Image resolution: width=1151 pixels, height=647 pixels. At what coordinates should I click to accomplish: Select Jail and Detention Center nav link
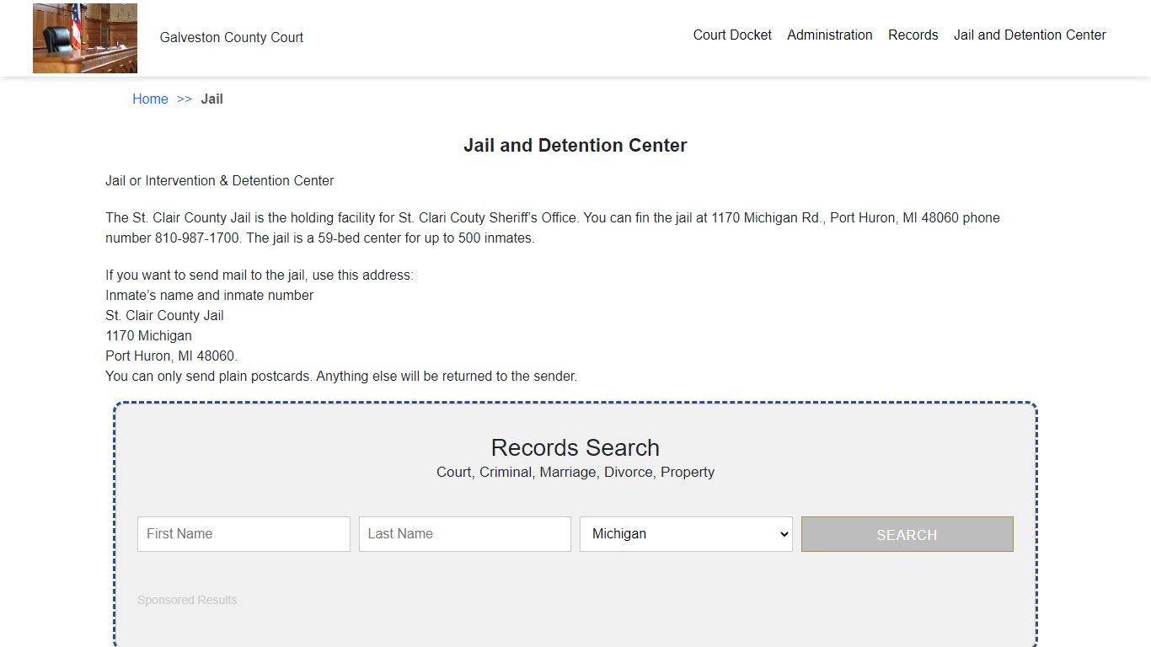(1029, 35)
